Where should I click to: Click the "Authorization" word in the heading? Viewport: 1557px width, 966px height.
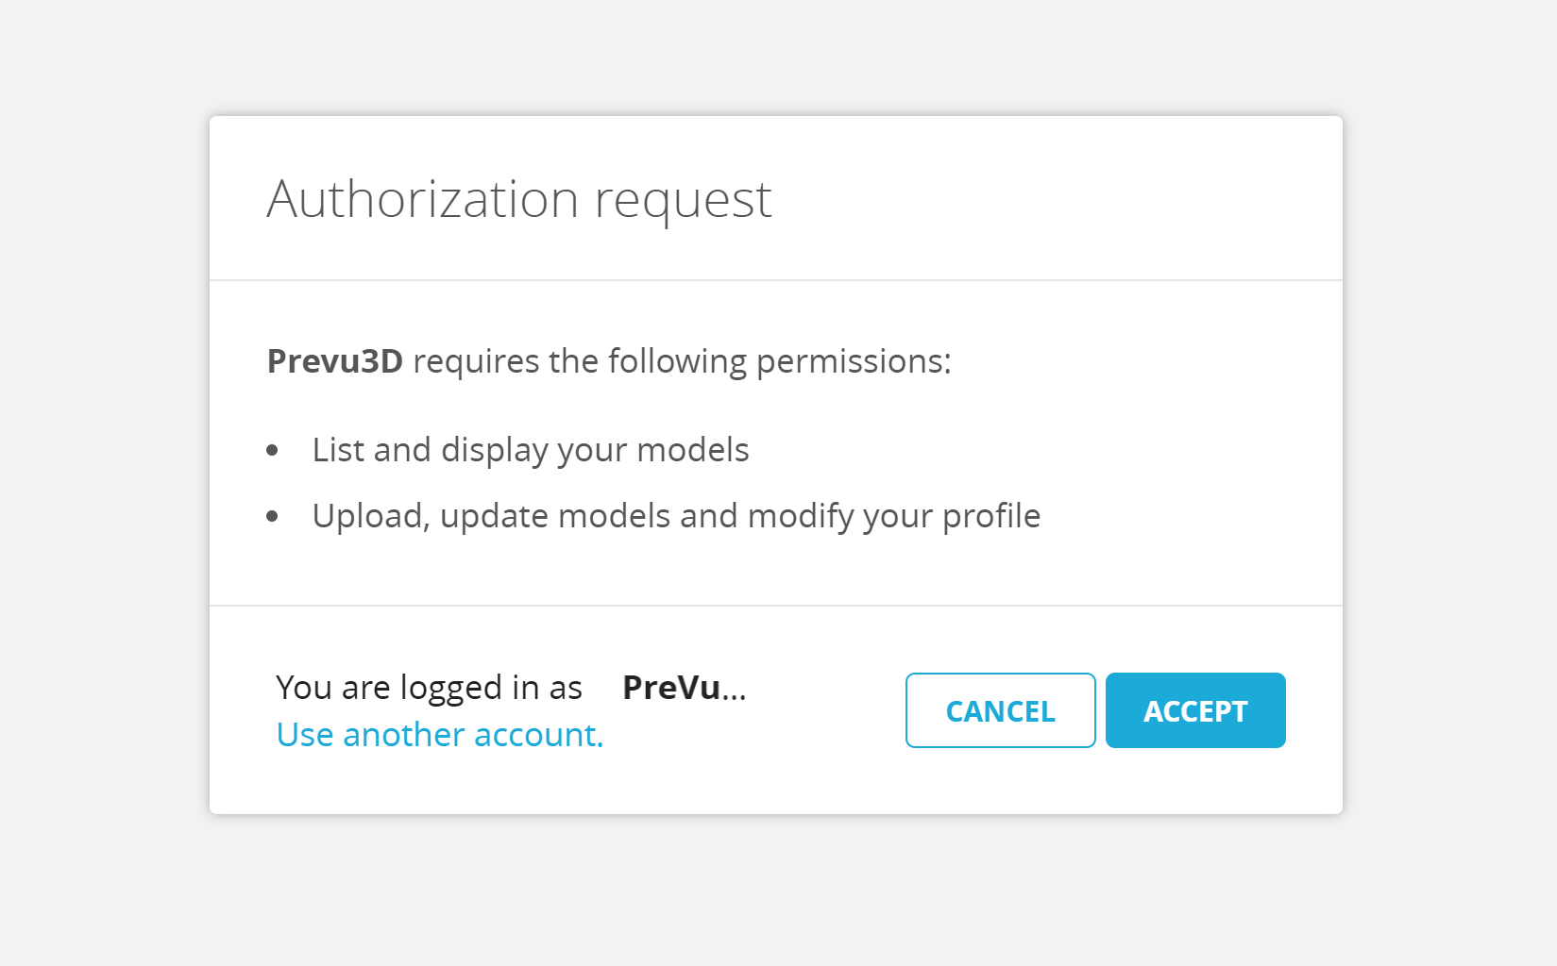tap(422, 199)
